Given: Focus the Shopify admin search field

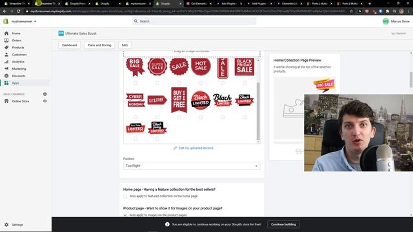Looking at the screenshot, I should (x=194, y=21).
